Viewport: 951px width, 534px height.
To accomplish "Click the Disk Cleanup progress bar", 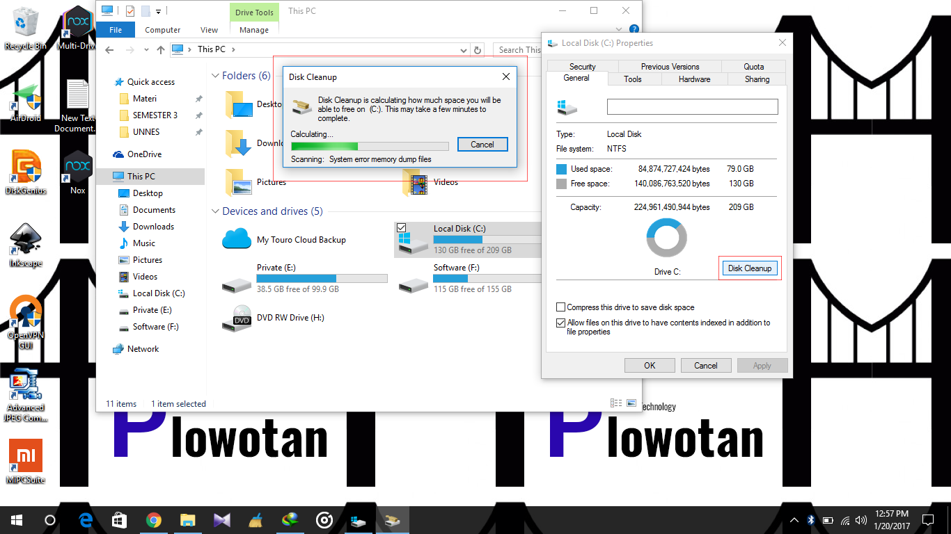I will pyautogui.click(x=369, y=145).
